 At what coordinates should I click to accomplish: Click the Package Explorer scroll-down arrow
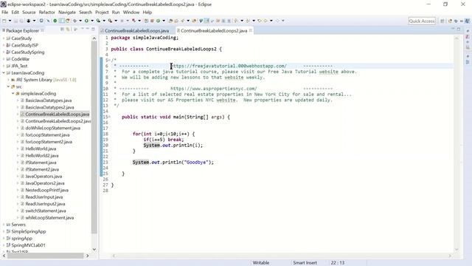(x=94, y=249)
